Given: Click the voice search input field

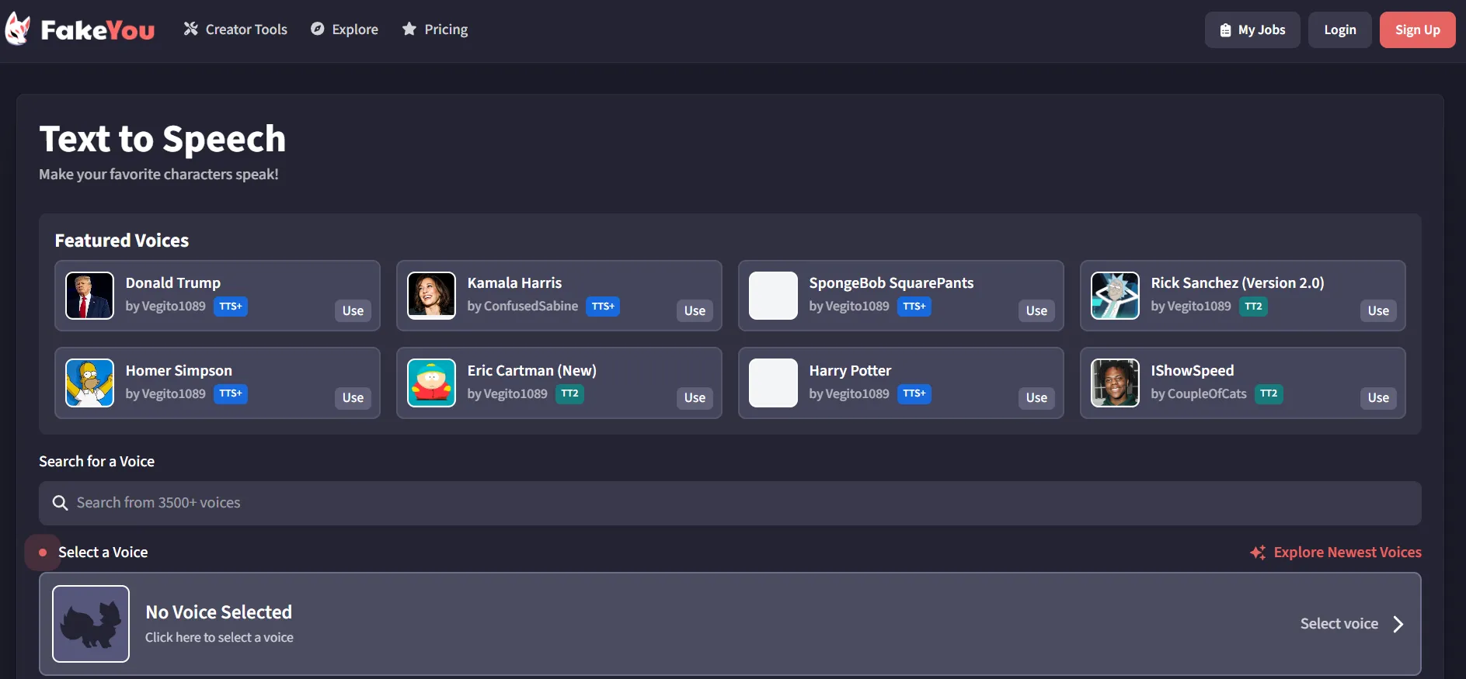Looking at the screenshot, I should [x=730, y=503].
